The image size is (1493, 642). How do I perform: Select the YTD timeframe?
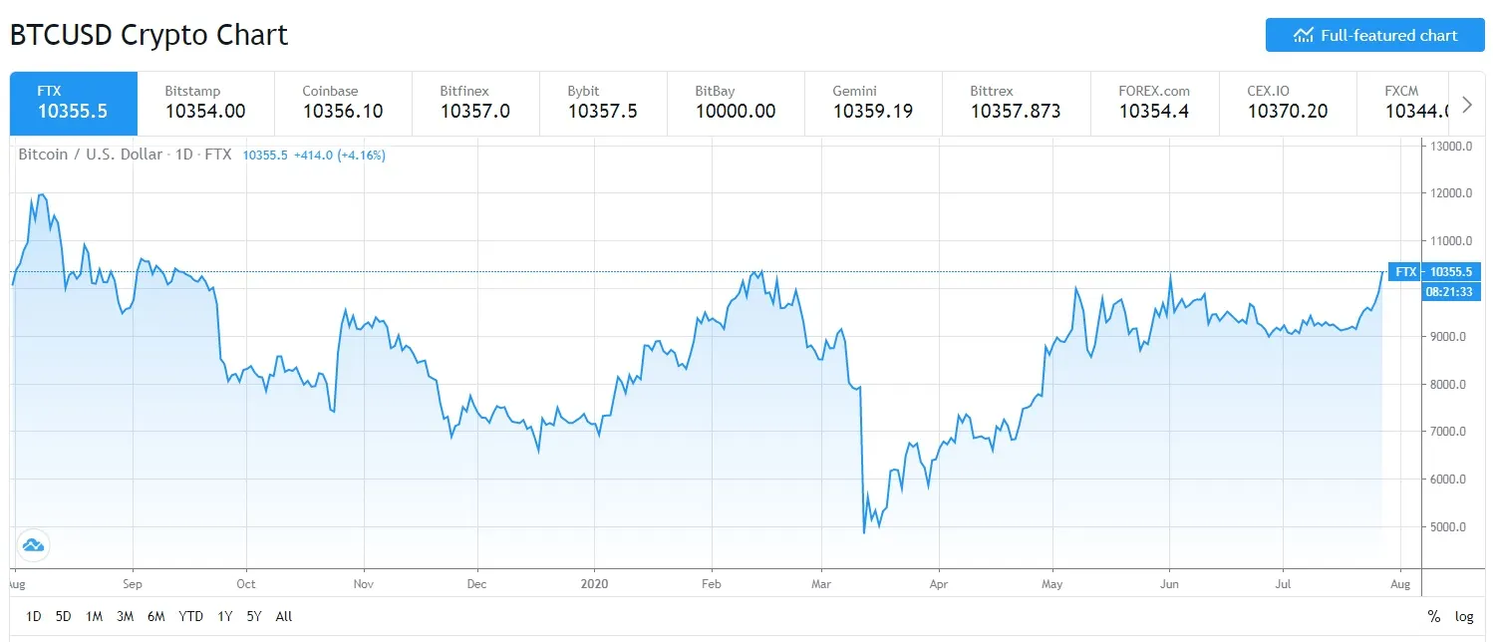click(190, 616)
